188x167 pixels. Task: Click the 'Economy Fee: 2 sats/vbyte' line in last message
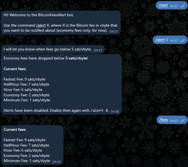(x=26, y=156)
